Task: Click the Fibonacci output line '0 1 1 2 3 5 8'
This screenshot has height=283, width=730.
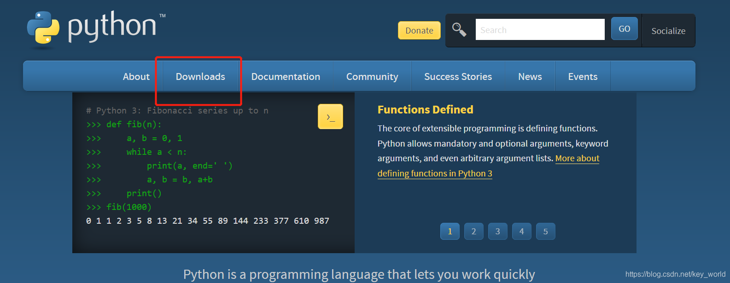Action: click(208, 221)
